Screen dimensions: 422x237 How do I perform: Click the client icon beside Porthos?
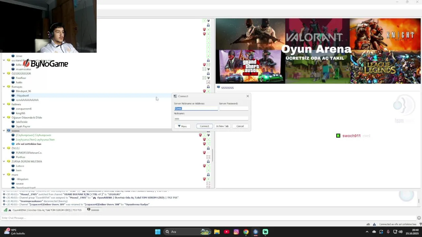coord(13,157)
